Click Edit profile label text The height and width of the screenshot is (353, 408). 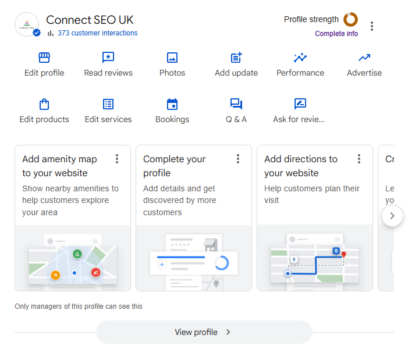[x=44, y=73]
